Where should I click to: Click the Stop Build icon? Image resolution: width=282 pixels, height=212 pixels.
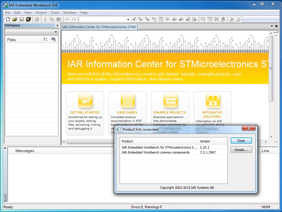point(217,19)
